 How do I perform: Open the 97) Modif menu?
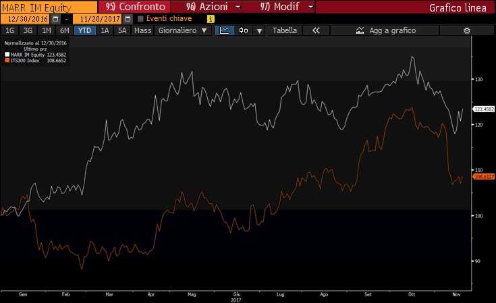286,7
